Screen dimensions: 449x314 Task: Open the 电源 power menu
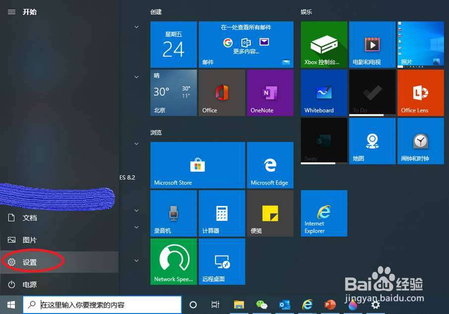point(59,284)
